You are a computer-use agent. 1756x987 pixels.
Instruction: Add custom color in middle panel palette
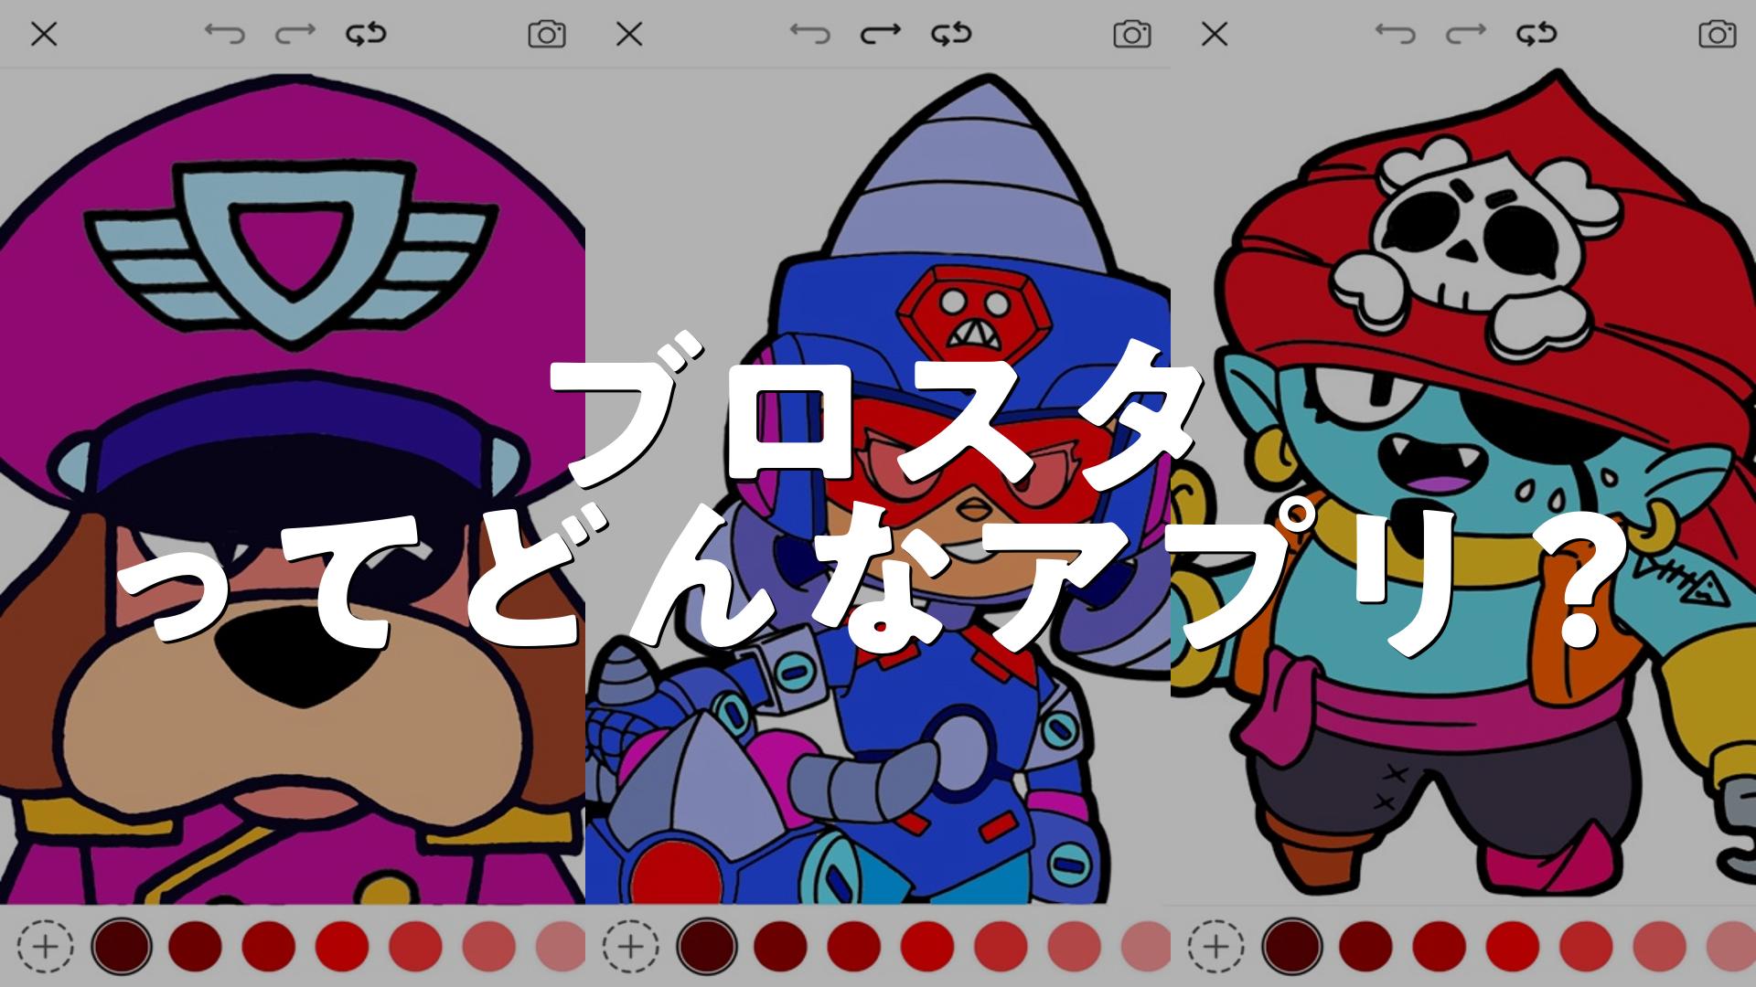631,946
